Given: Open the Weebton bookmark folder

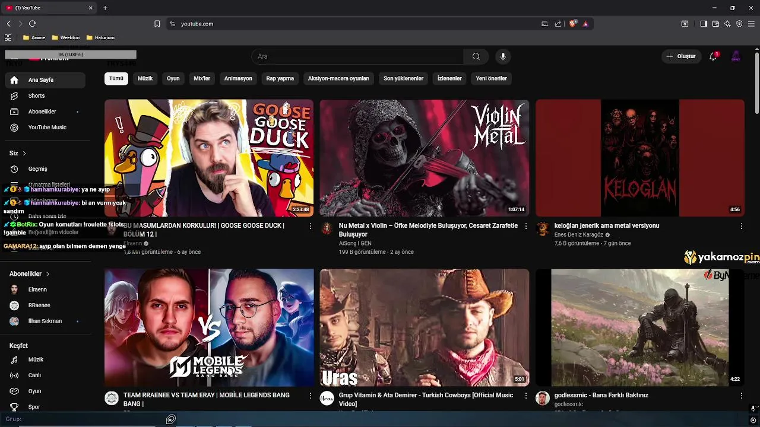Looking at the screenshot, I should [65, 37].
